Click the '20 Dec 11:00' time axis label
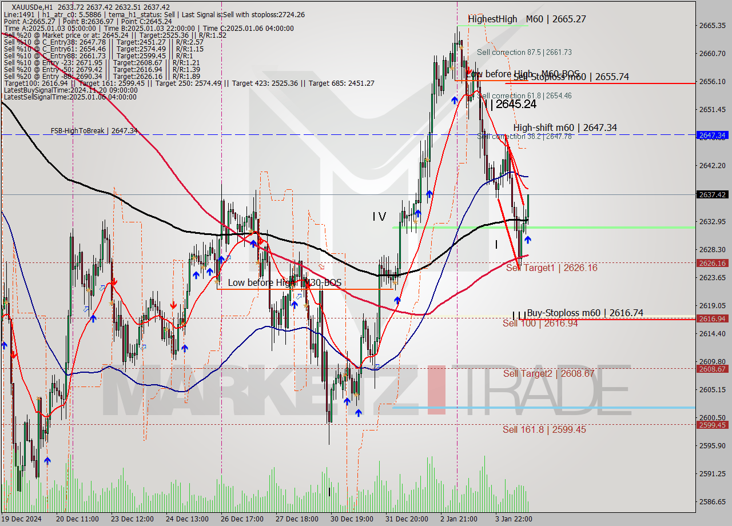The height and width of the screenshot is (526, 732). [x=77, y=519]
